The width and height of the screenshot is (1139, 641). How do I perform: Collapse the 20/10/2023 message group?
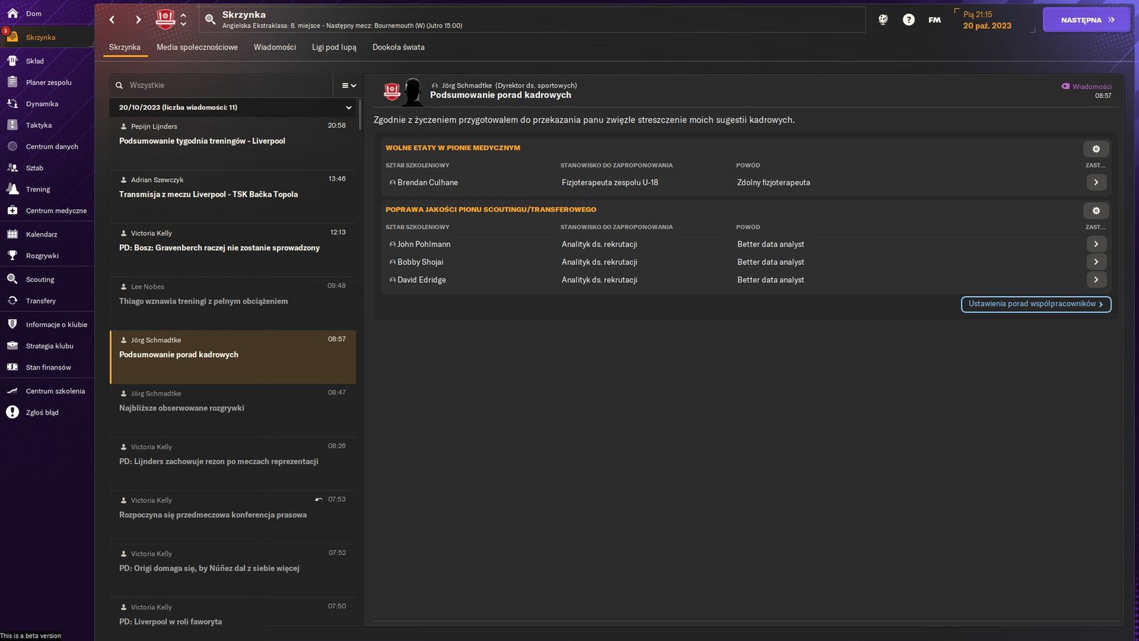click(x=348, y=107)
